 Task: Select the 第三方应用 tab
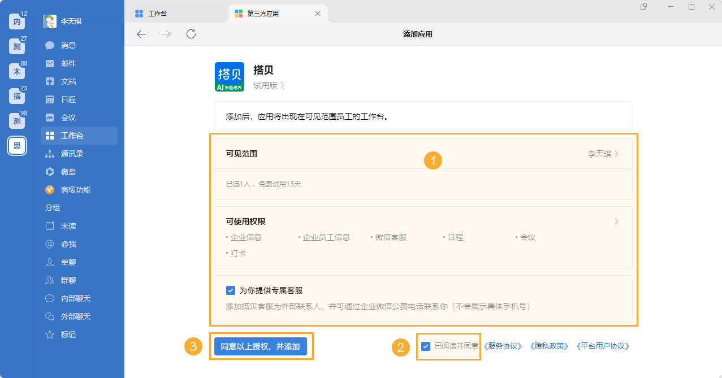pos(262,13)
